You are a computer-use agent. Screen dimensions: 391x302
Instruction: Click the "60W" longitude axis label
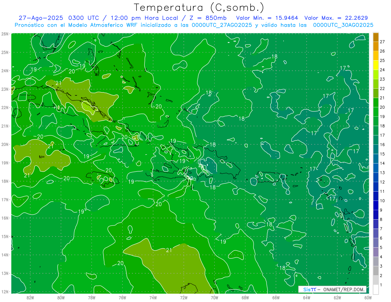368,297
